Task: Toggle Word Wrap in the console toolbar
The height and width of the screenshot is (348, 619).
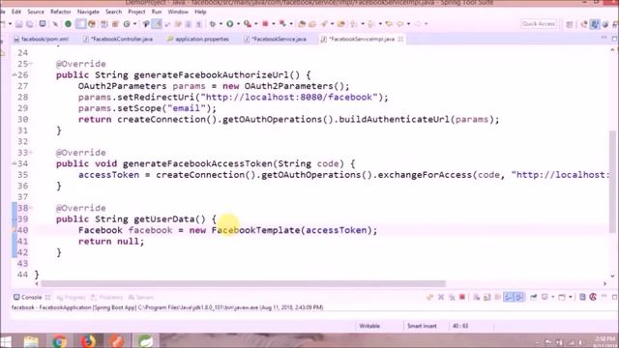Action: 498,297
